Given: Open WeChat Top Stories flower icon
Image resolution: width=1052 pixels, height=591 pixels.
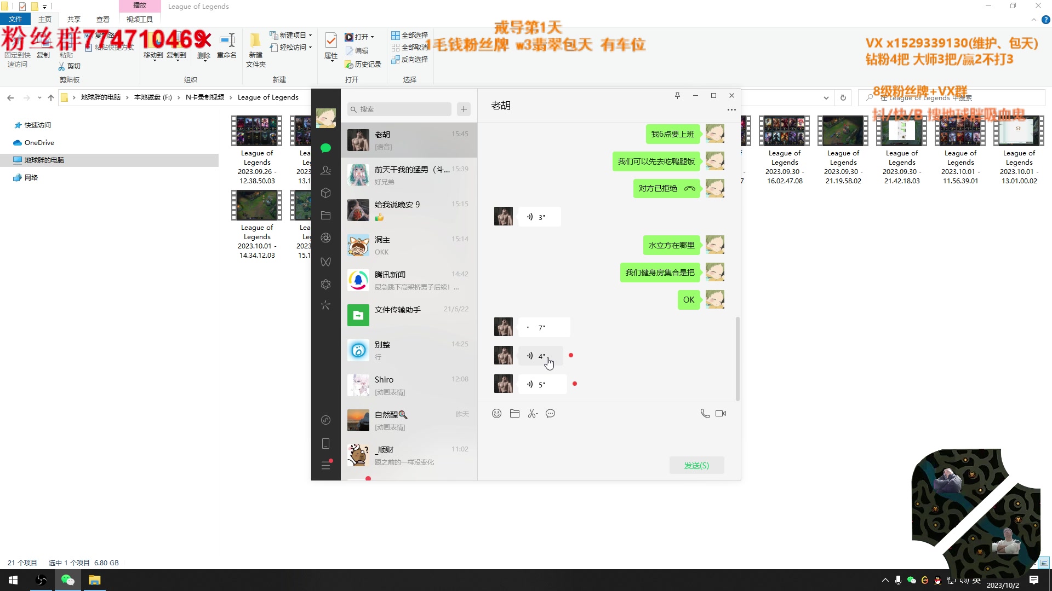Looking at the screenshot, I should tap(325, 284).
